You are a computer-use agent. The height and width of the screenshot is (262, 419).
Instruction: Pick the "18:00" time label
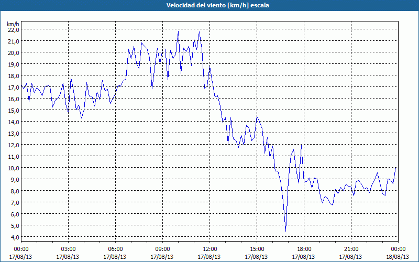pos(304,249)
